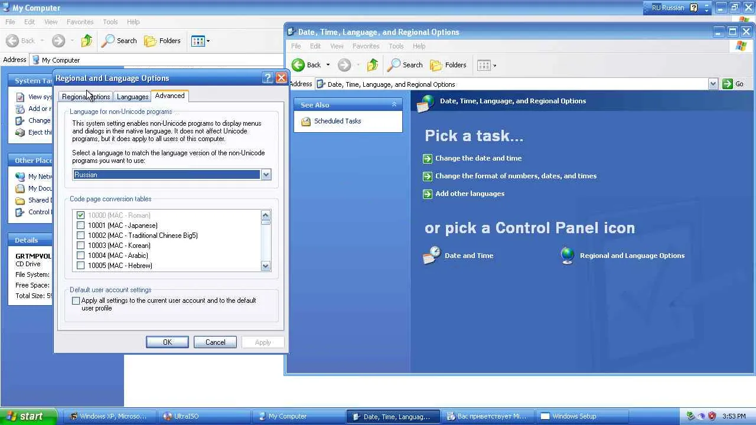Screen dimensions: 756x425
Task: Open address bar dropdown in Date, Time, Language window
Action: coord(713,84)
